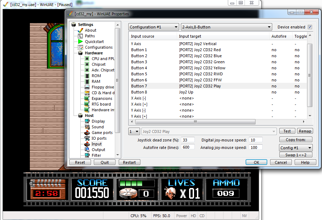Click the Digital joy-mouse speed field
Viewport: 322px width, 220px height.
[256, 140]
